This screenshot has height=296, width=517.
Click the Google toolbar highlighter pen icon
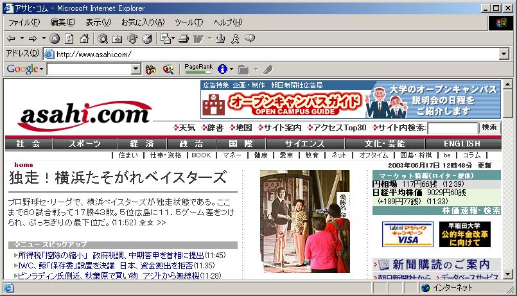pyautogui.click(x=268, y=69)
